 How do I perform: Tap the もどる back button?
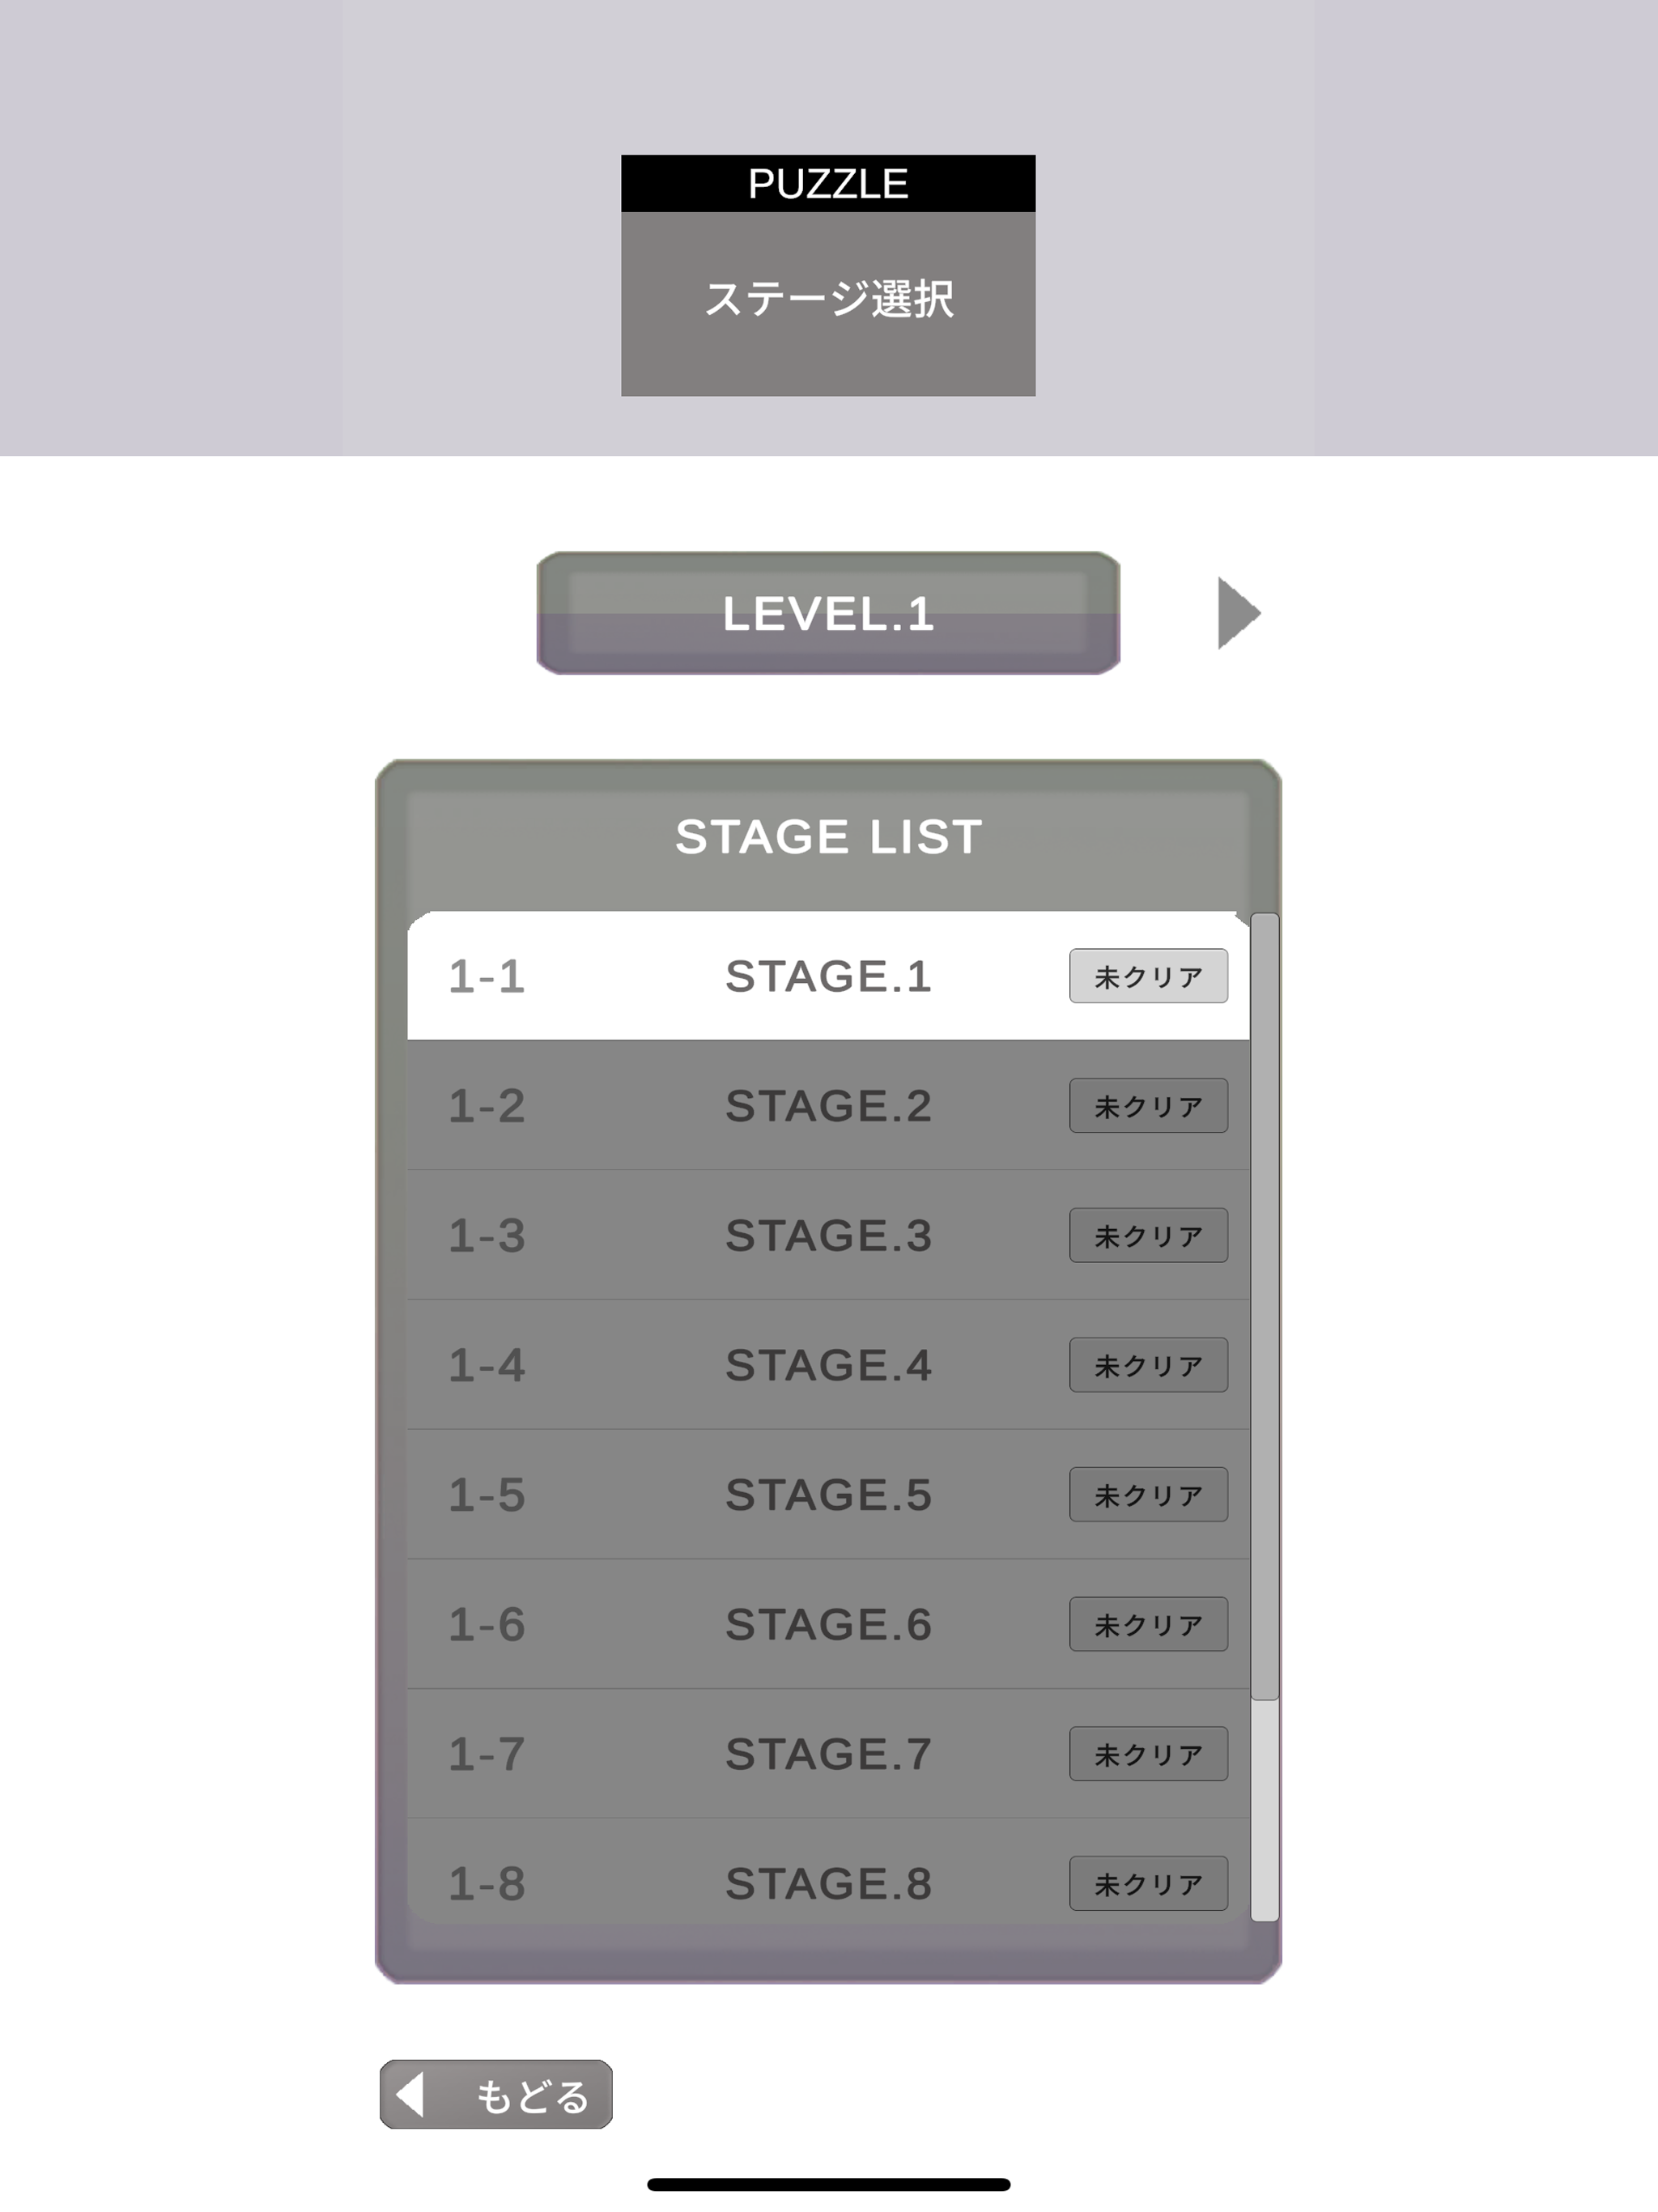tap(496, 2094)
